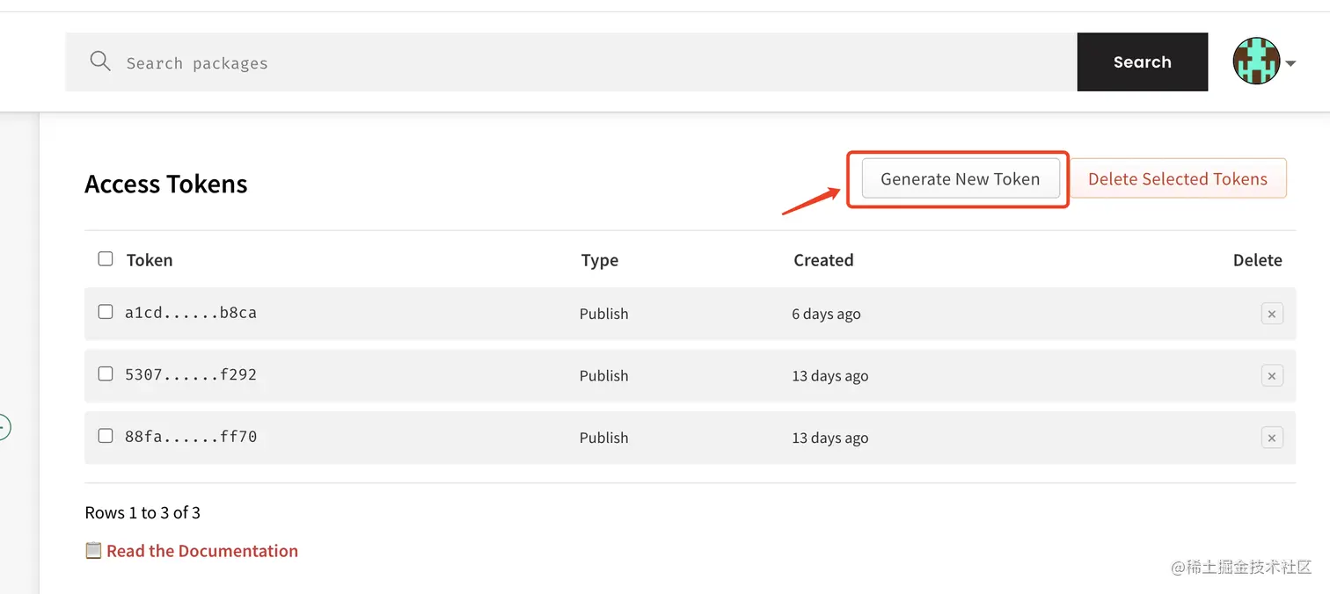
Task: Click the Access Tokens heading
Action: (166, 184)
